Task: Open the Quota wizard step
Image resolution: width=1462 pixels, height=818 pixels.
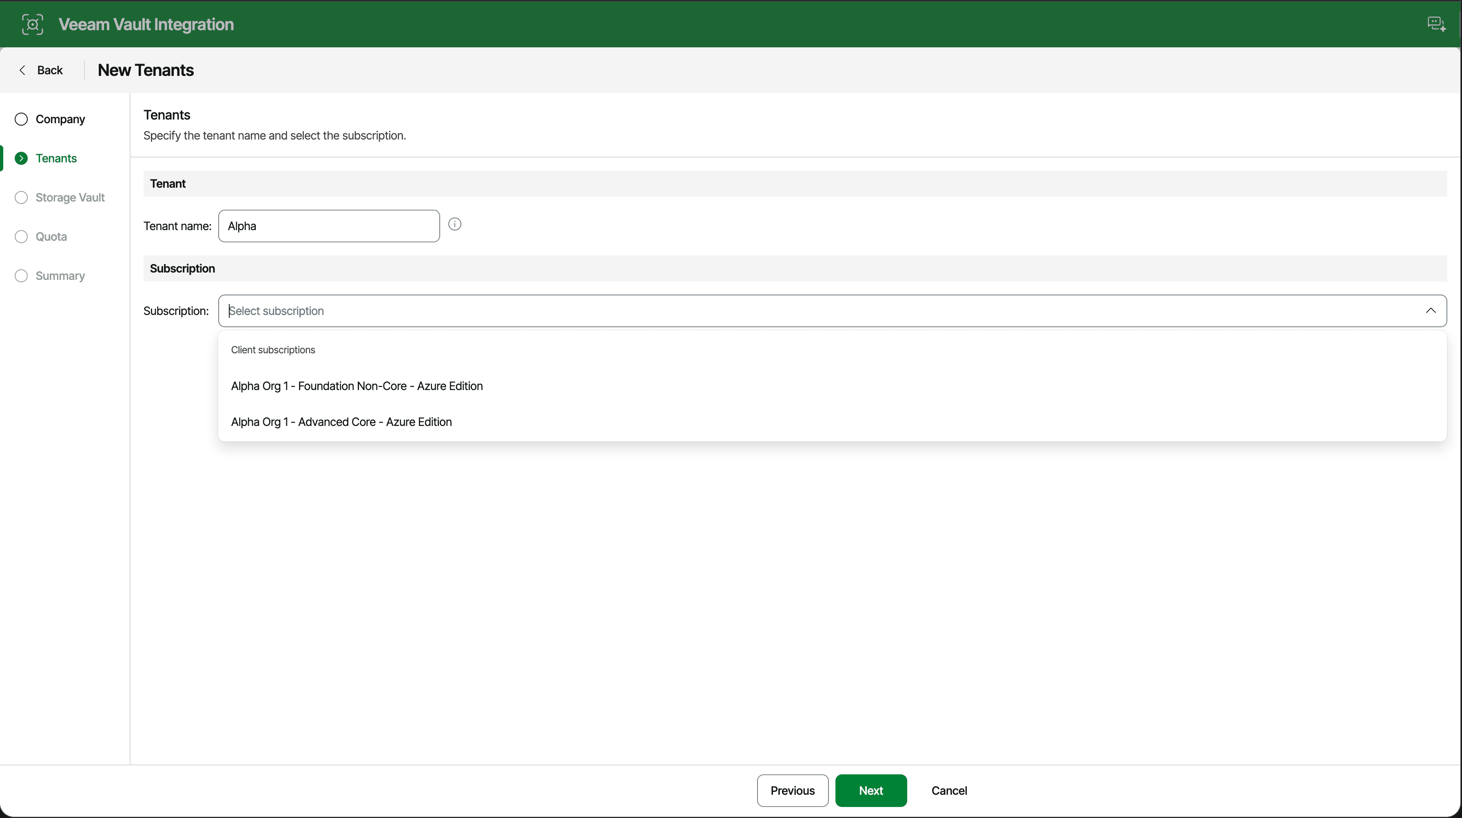Action: [x=51, y=237]
